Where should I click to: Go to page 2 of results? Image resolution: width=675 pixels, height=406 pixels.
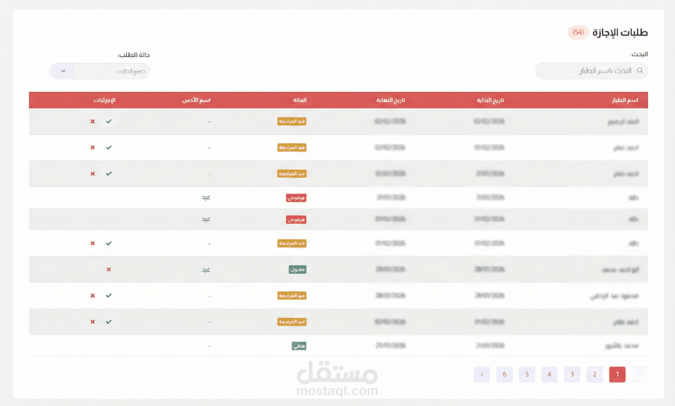[594, 374]
